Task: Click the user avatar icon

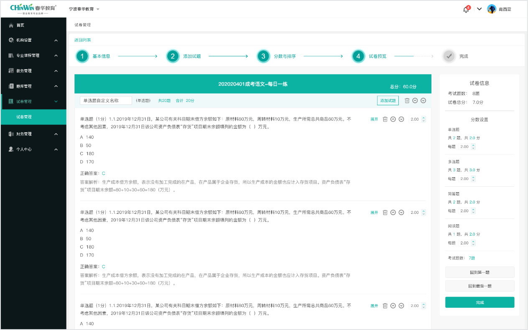Action: (x=492, y=9)
